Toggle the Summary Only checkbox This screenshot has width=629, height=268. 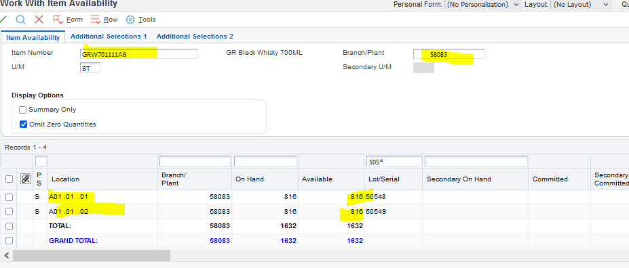click(x=23, y=110)
